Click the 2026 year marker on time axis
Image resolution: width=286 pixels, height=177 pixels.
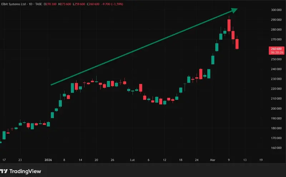[48, 160]
